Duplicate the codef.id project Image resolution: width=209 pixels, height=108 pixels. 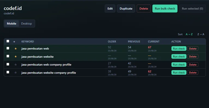click(x=126, y=8)
